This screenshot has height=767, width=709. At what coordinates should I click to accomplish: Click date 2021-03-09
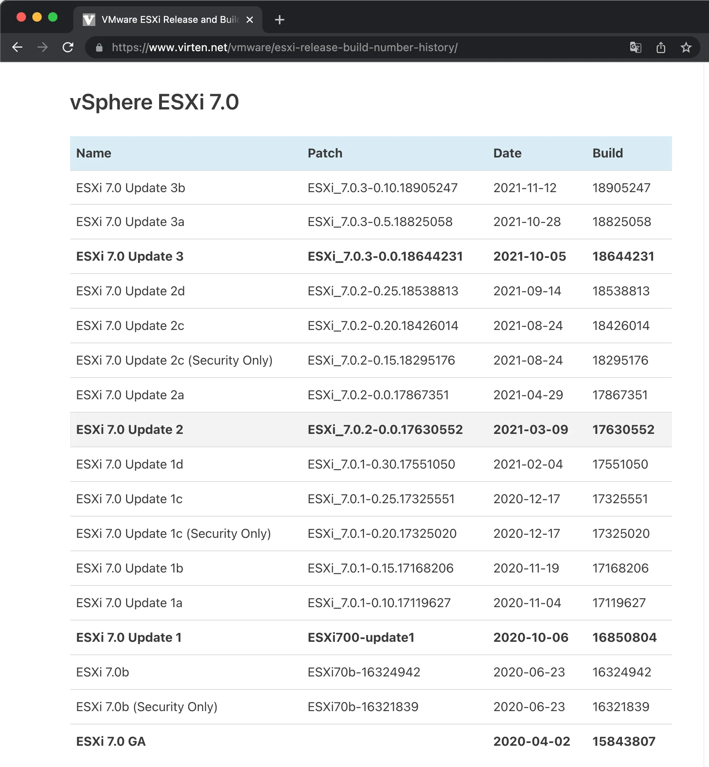click(x=531, y=430)
